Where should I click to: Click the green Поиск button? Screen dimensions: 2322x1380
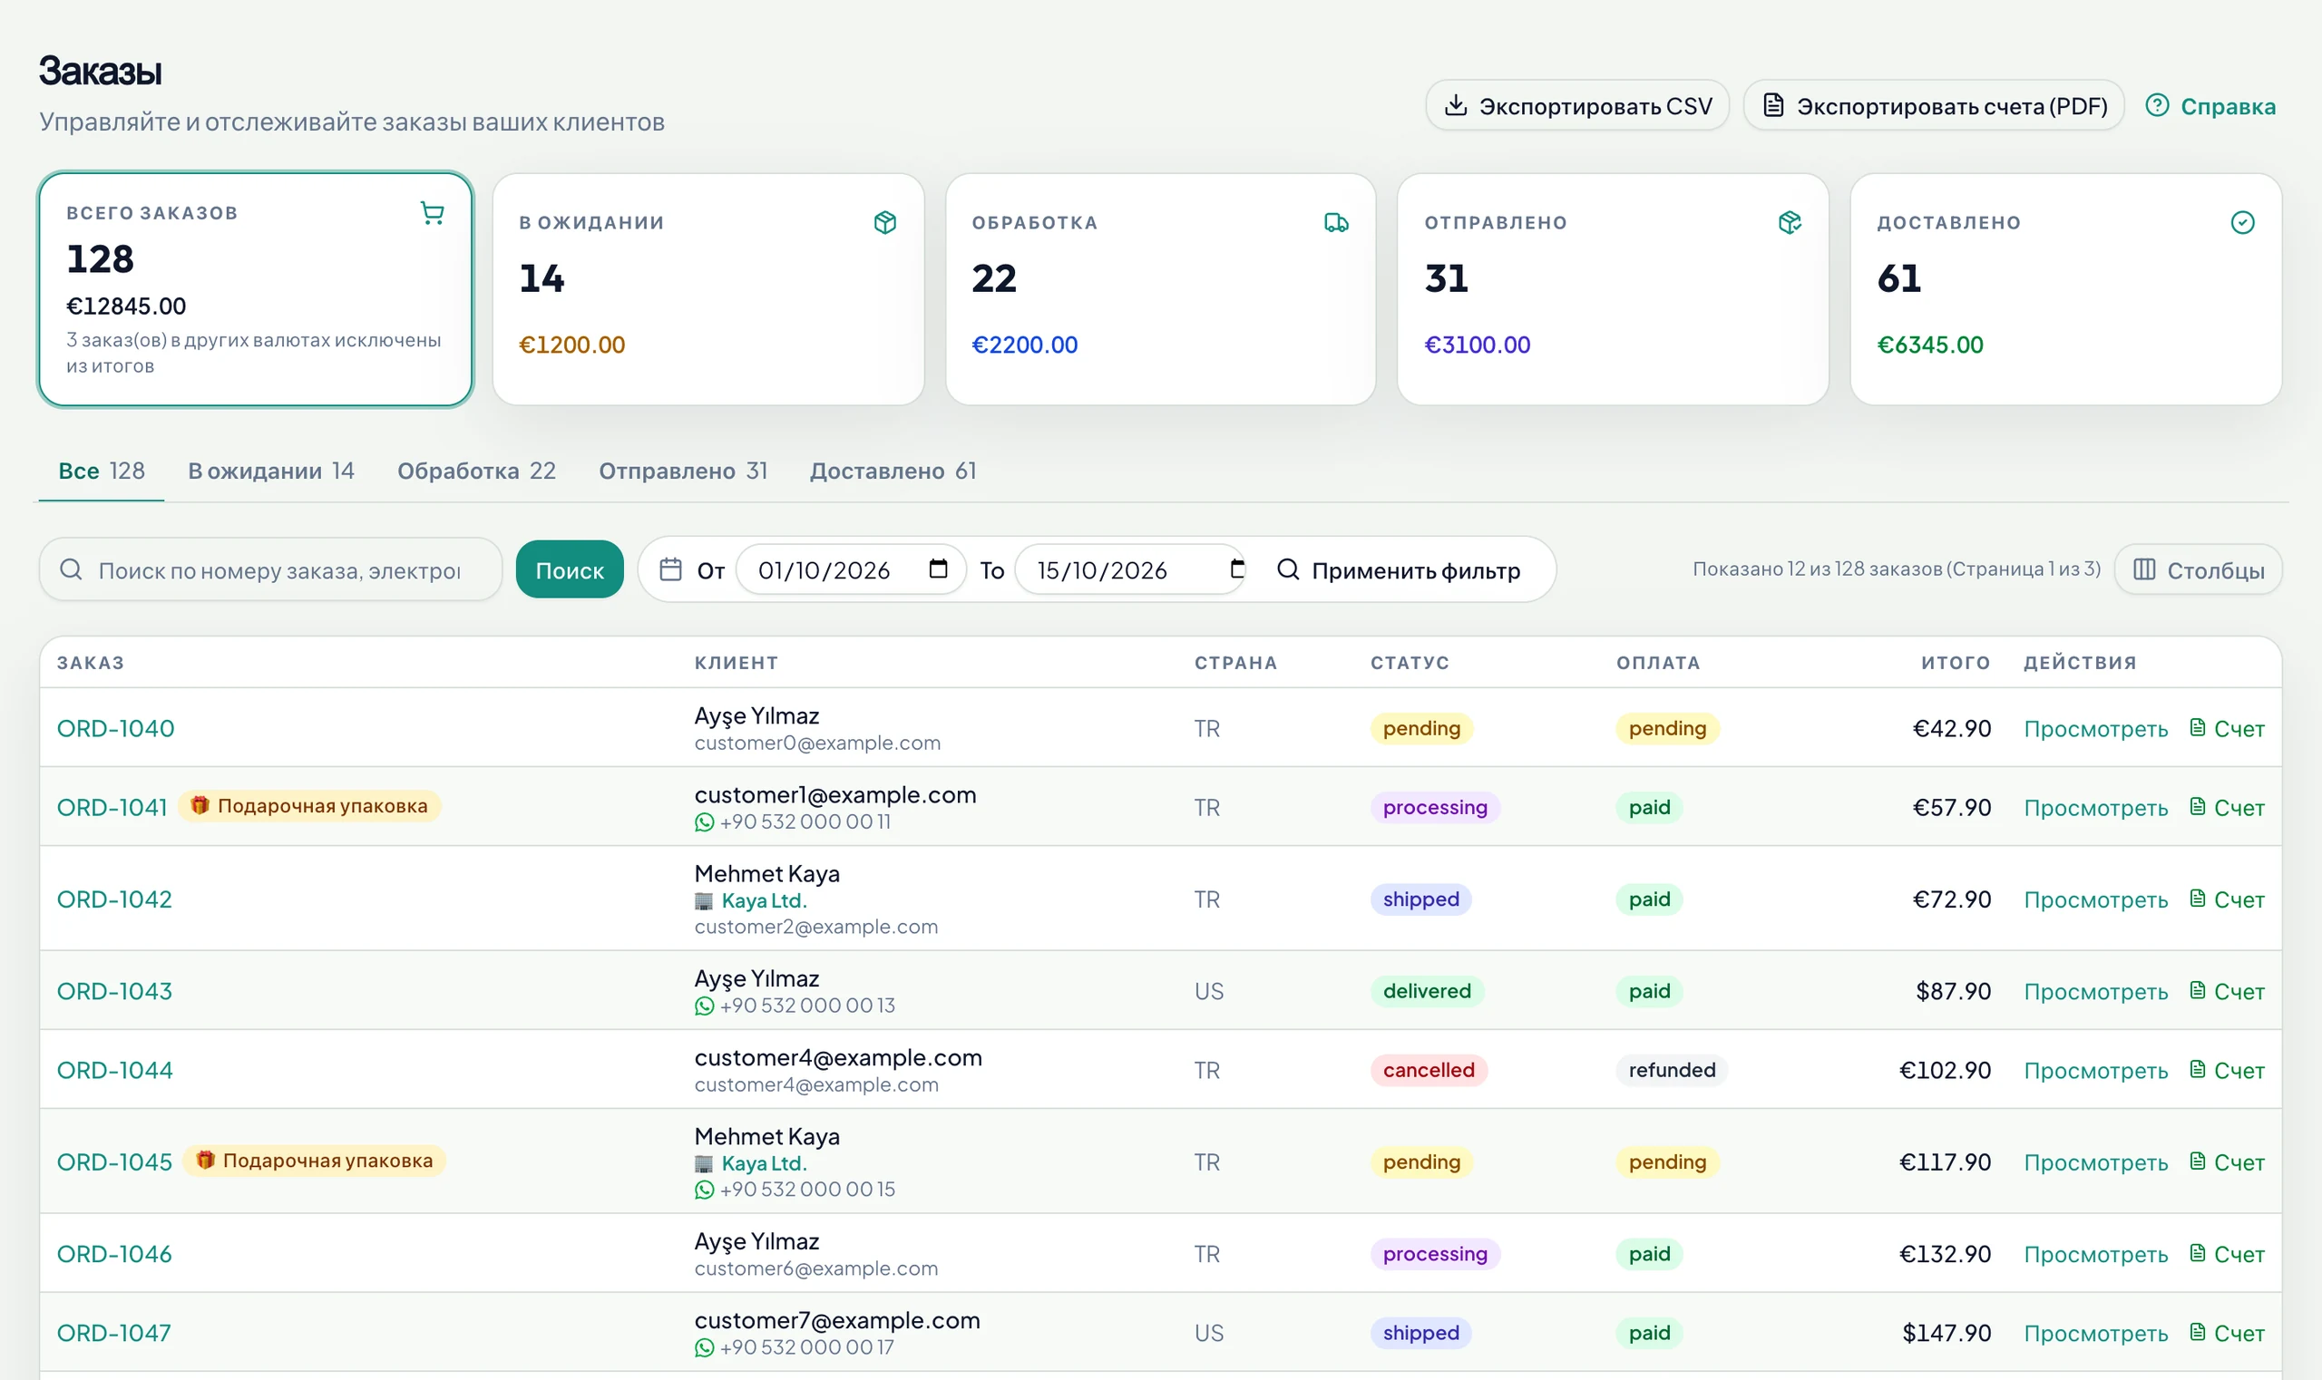pyautogui.click(x=570, y=570)
